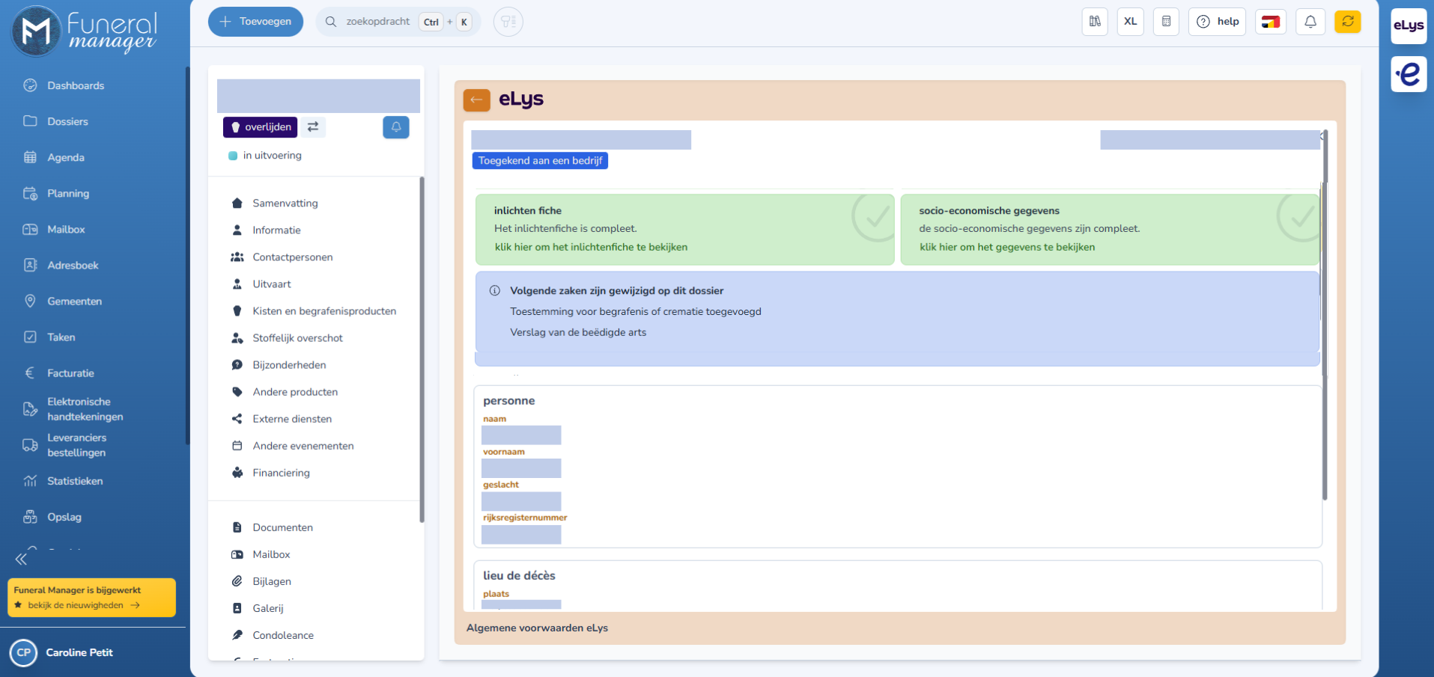Image resolution: width=1434 pixels, height=677 pixels.
Task: Open Algemene voorwaarden eLys link
Action: 537,628
